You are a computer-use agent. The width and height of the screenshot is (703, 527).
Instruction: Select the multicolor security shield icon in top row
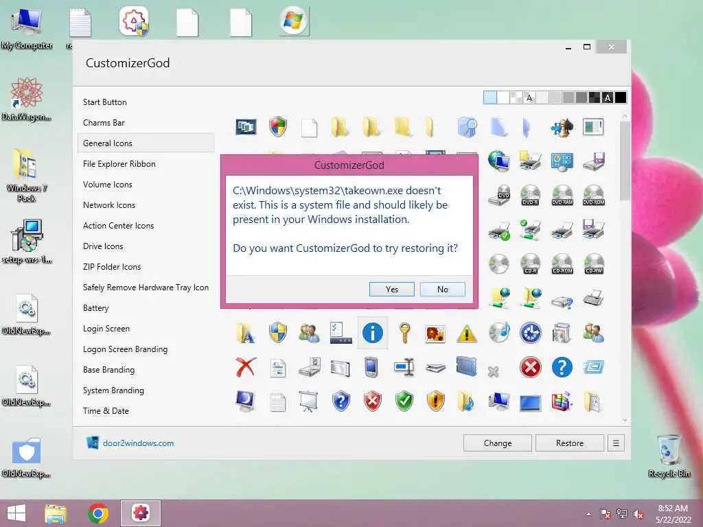tap(278, 127)
